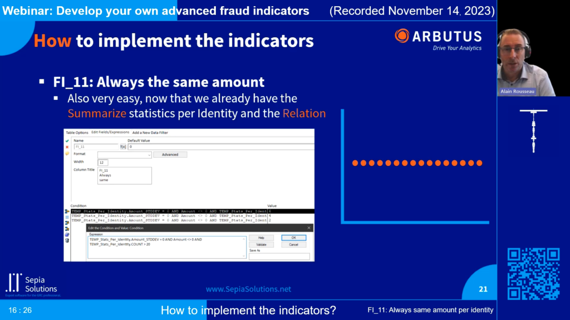Click the 'How to implement the indicators?' footer

click(248, 310)
